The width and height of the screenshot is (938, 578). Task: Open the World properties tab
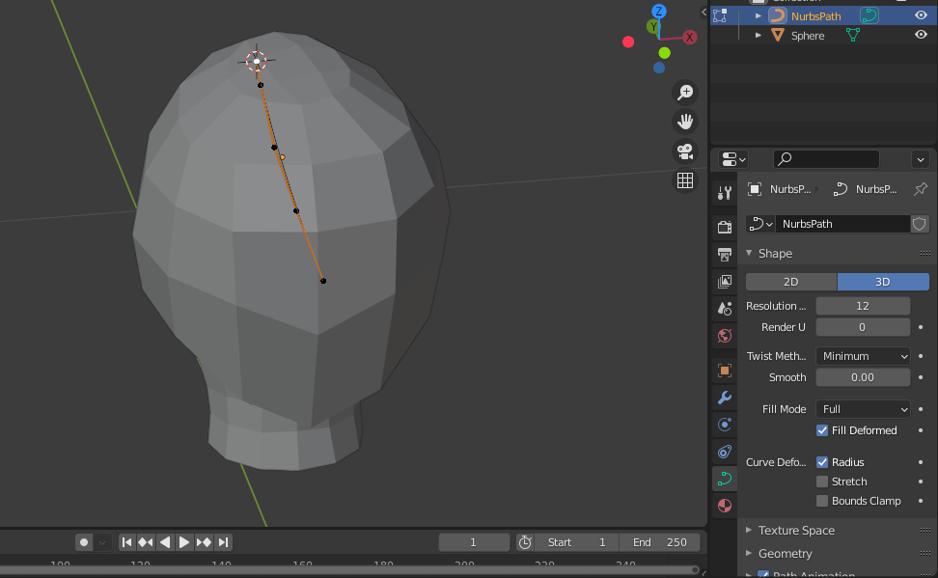(725, 336)
